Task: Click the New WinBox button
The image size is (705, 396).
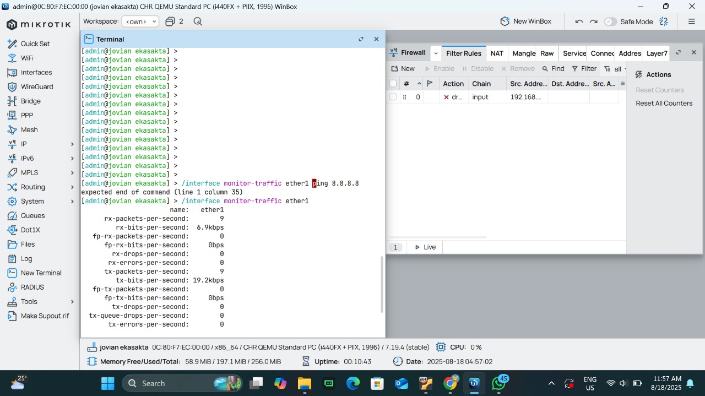Action: coord(525,21)
